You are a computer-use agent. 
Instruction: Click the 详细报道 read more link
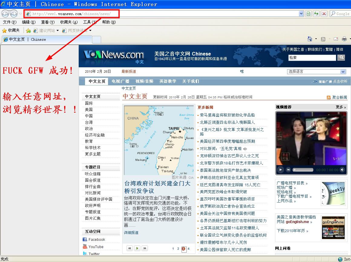[x=131, y=232]
